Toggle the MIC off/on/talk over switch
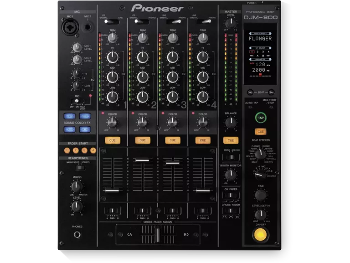Image resolution: width=350 pixels, height=263 pixels. 77,101
